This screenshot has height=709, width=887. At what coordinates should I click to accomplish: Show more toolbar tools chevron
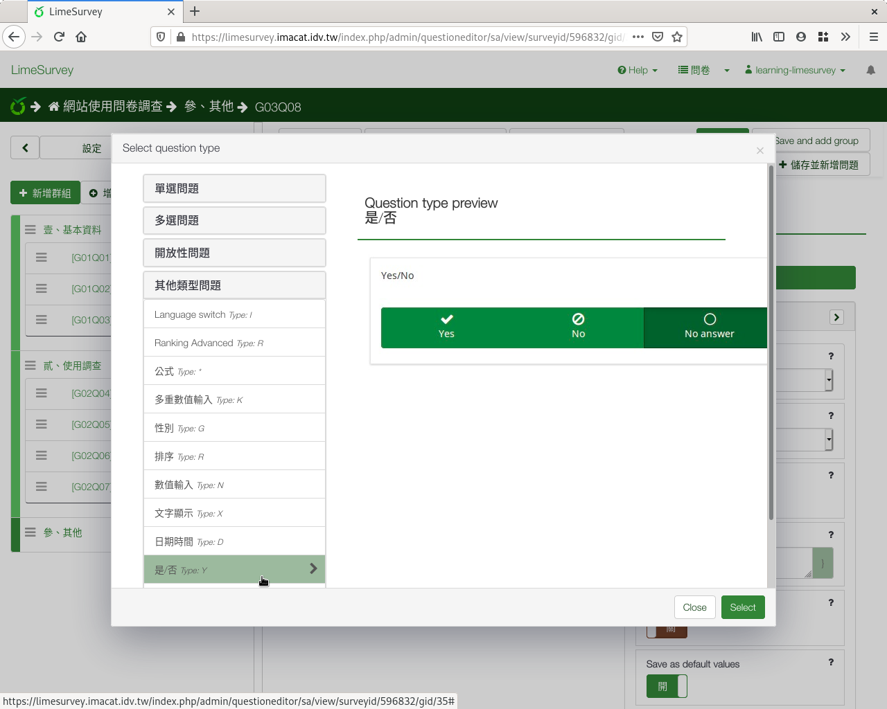pos(845,37)
